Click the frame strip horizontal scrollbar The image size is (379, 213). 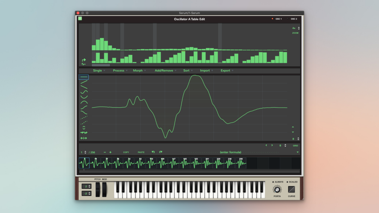189,172
